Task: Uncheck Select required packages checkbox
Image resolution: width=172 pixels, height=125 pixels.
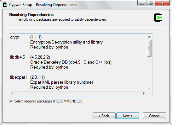Action: coord(11,101)
